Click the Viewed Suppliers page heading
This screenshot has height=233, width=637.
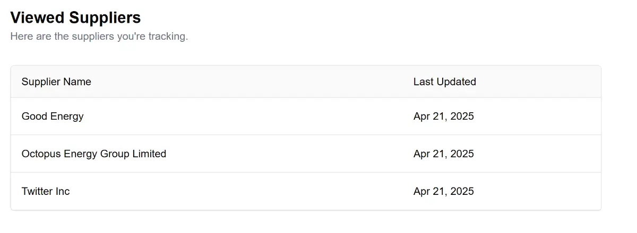click(x=75, y=17)
